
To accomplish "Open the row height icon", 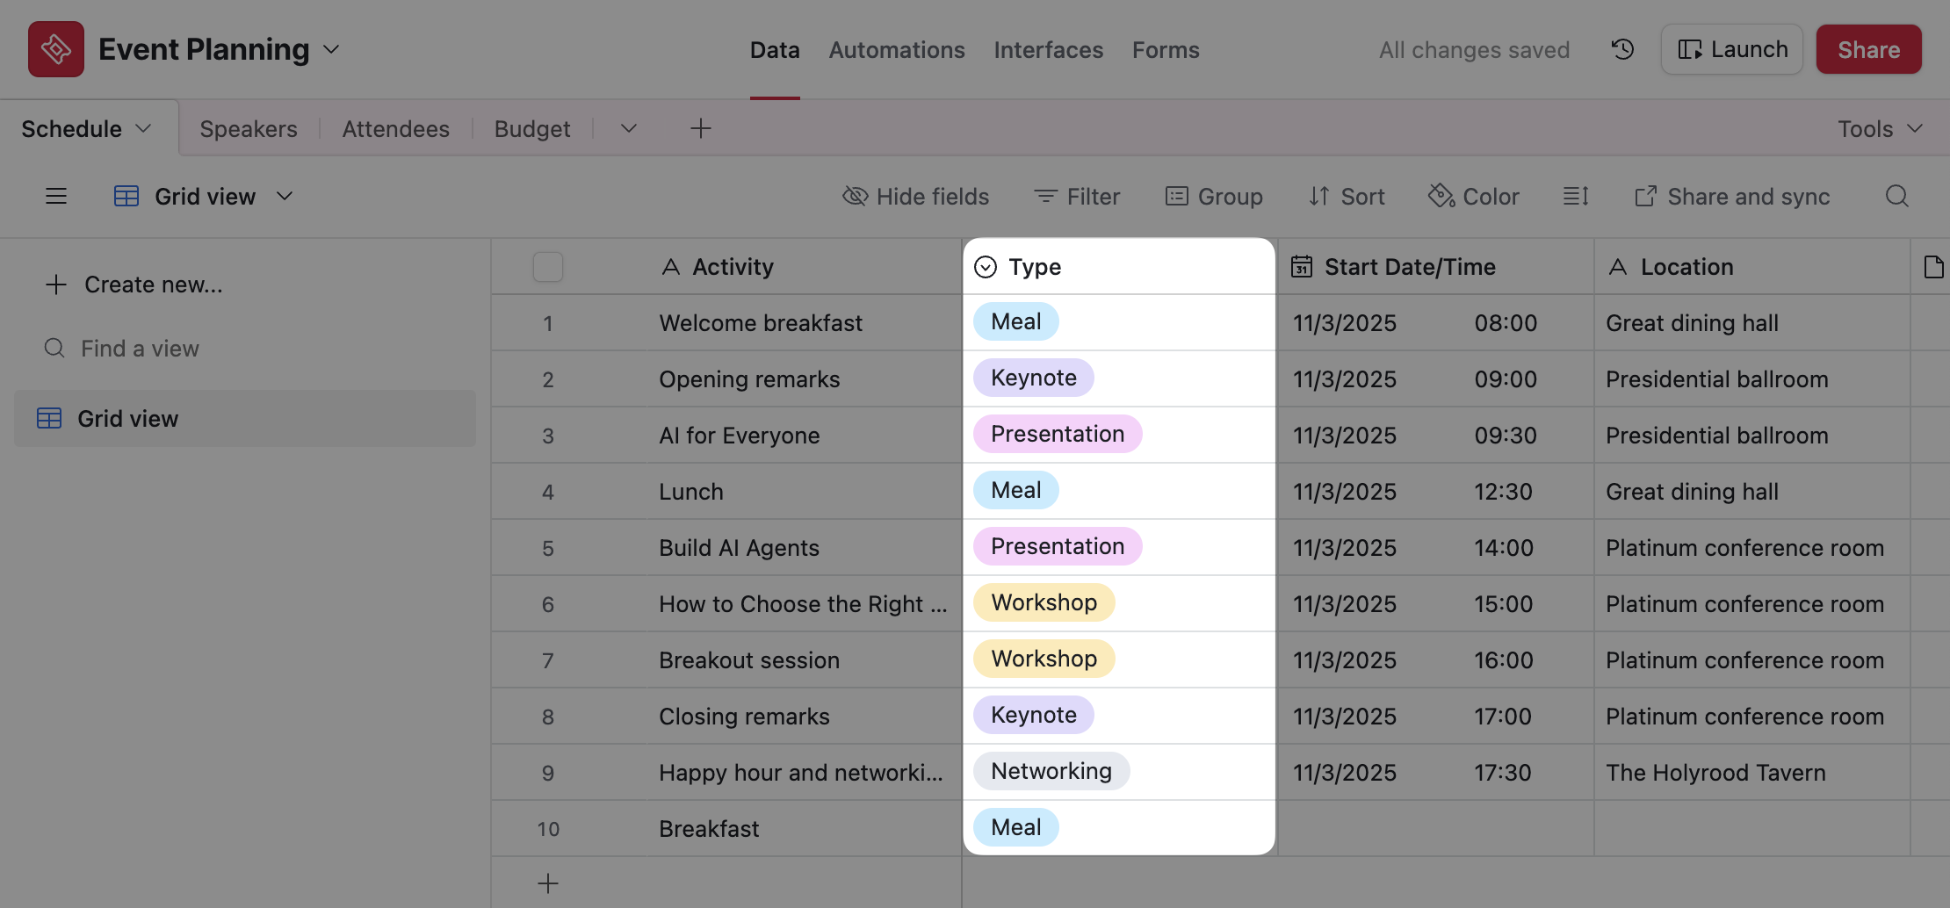I will tap(1576, 196).
